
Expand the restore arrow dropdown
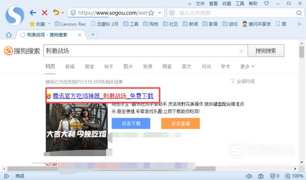[63, 13]
